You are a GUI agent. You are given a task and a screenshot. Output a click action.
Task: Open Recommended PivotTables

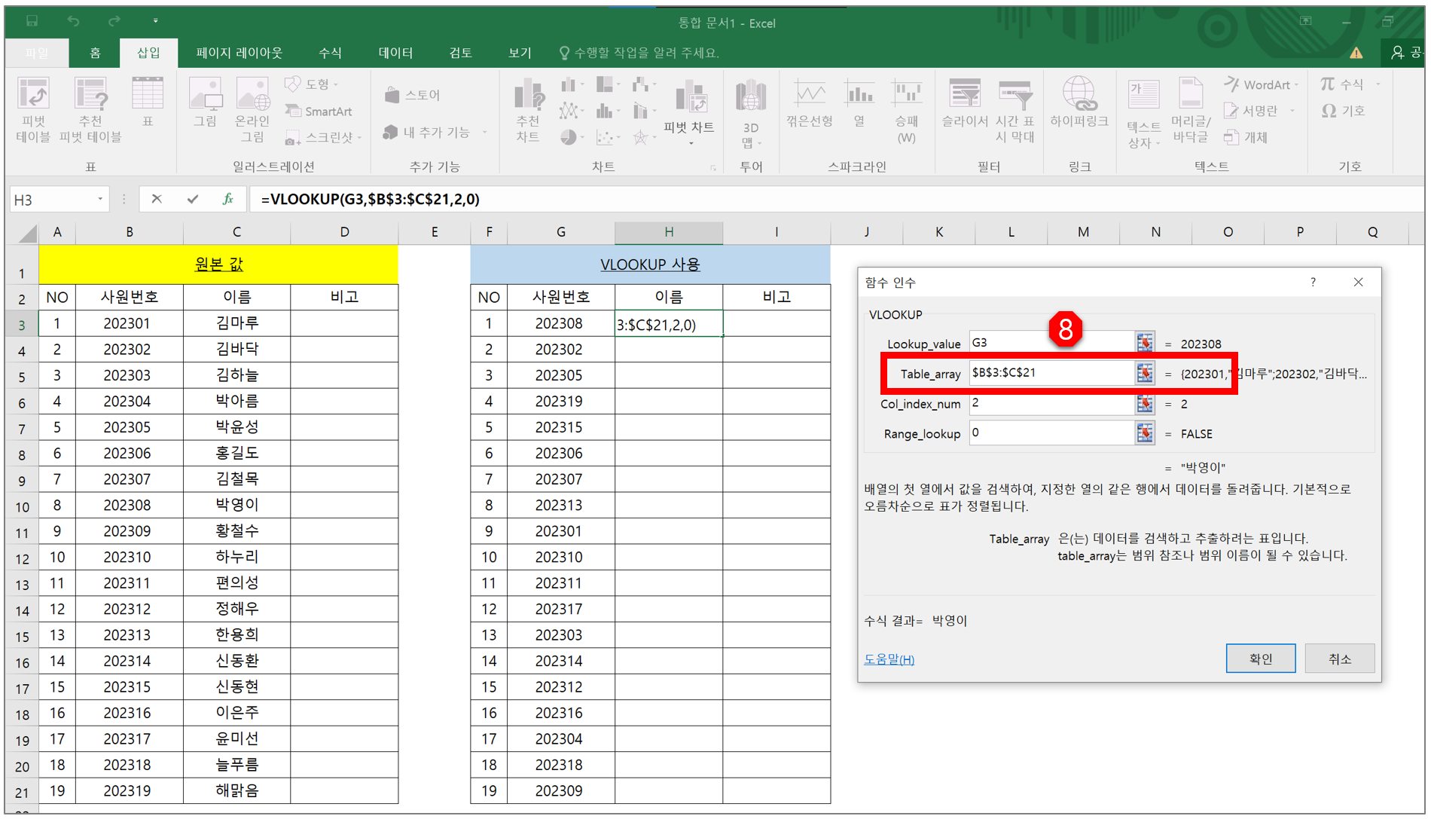[x=90, y=110]
